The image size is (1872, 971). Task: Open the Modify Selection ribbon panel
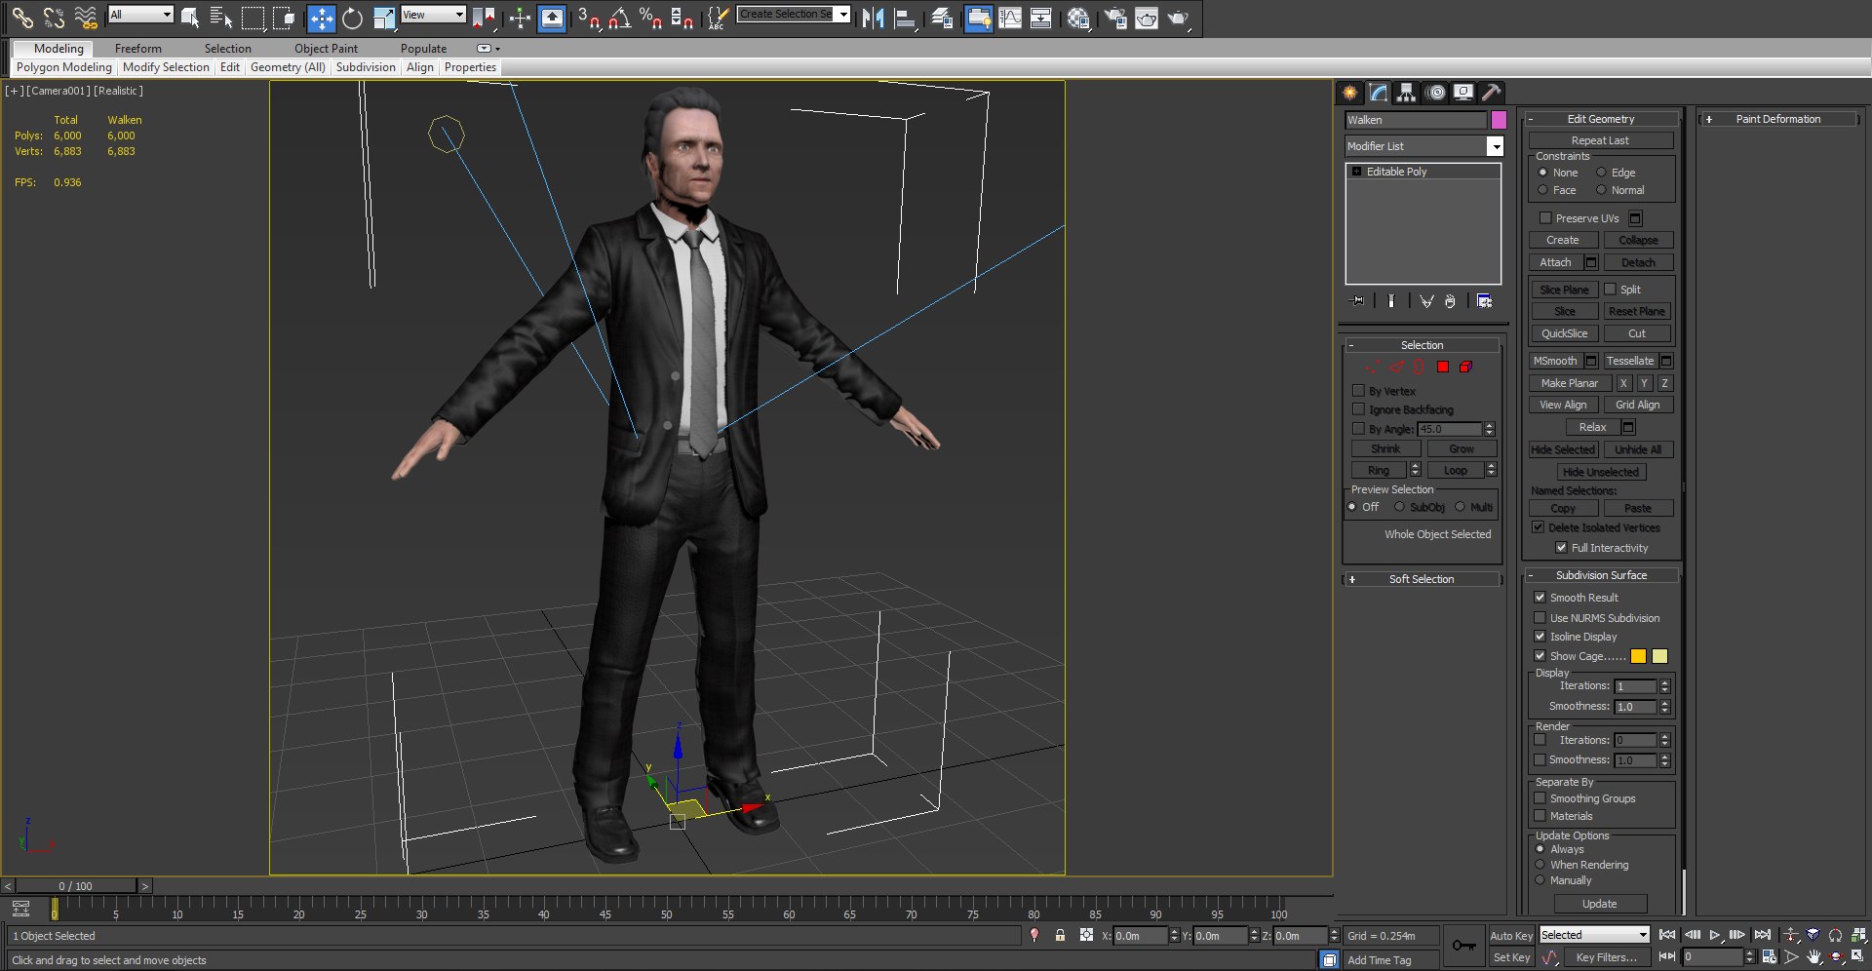click(166, 67)
